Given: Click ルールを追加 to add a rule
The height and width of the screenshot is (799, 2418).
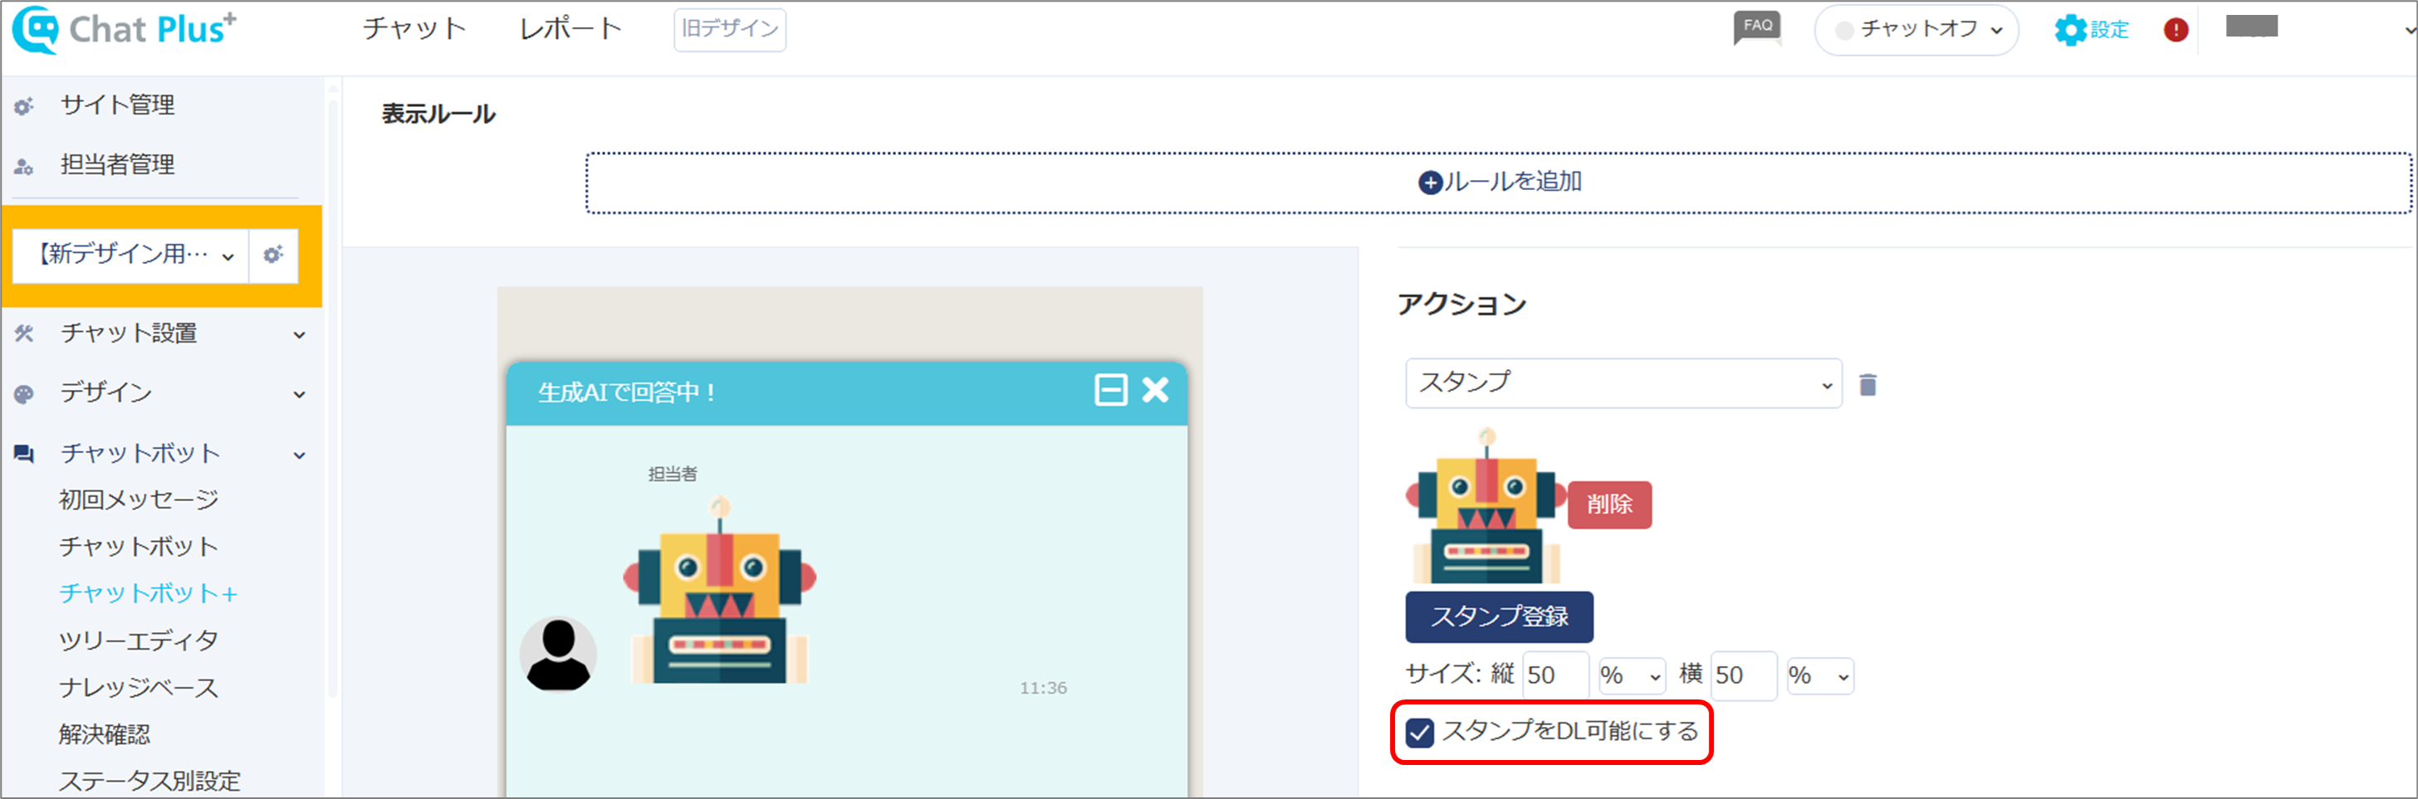Looking at the screenshot, I should pyautogui.click(x=1499, y=183).
